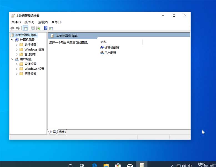The image size is (216, 167).
Task: Open the 查看(V) menu
Action: click(43, 22)
